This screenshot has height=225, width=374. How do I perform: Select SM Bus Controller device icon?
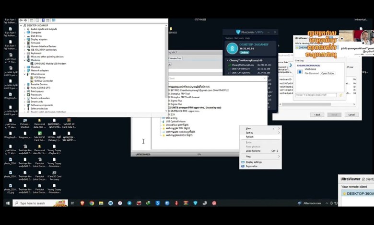[x=32, y=81]
